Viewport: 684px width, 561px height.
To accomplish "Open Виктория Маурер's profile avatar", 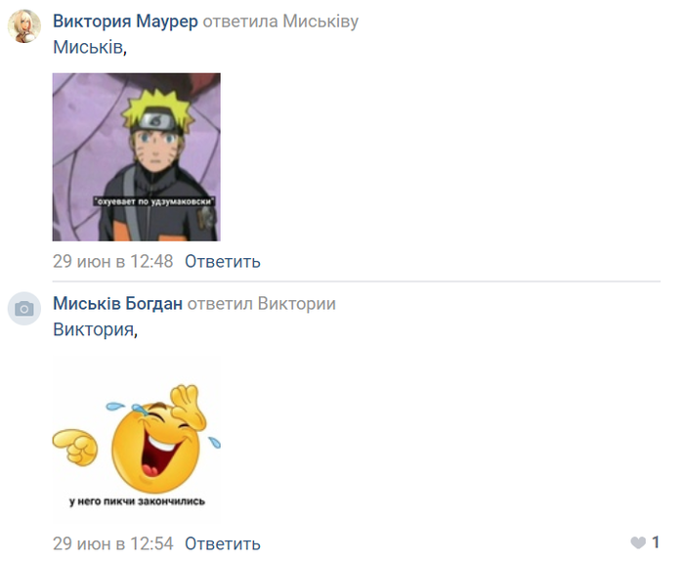I will (x=24, y=26).
